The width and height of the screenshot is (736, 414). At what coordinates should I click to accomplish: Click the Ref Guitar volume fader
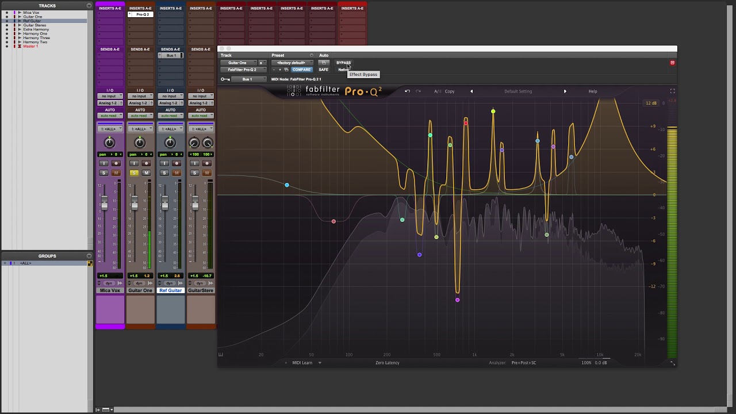pos(165,202)
